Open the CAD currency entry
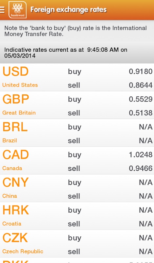This screenshot has height=263, width=154. point(77,160)
